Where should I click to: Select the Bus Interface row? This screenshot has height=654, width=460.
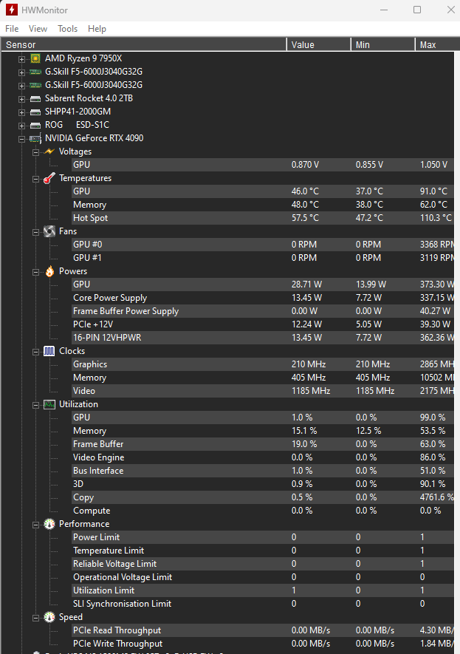263,471
